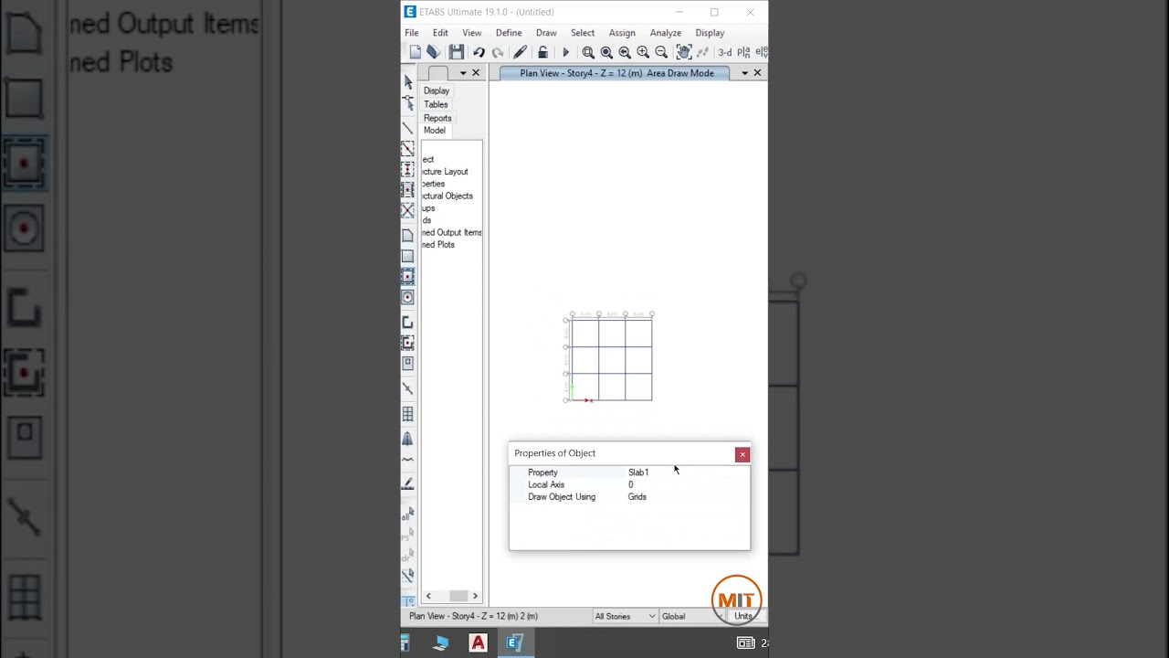Close the Properties of Object dialog
The height and width of the screenshot is (658, 1169).
pos(742,454)
